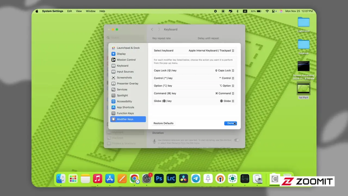348x196 pixels.
Task: Open the Apple menu
Action: (x=36, y=11)
